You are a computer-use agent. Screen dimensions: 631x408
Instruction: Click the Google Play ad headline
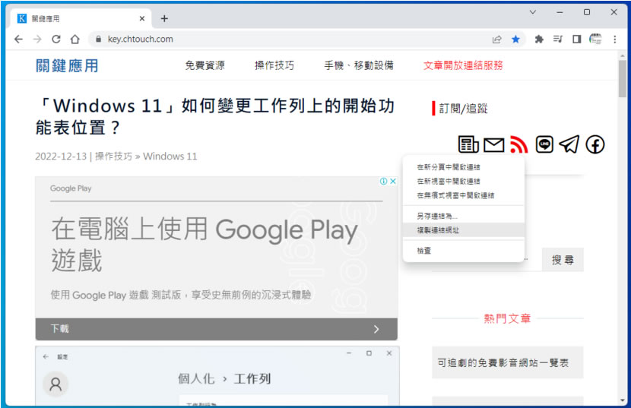click(x=205, y=244)
